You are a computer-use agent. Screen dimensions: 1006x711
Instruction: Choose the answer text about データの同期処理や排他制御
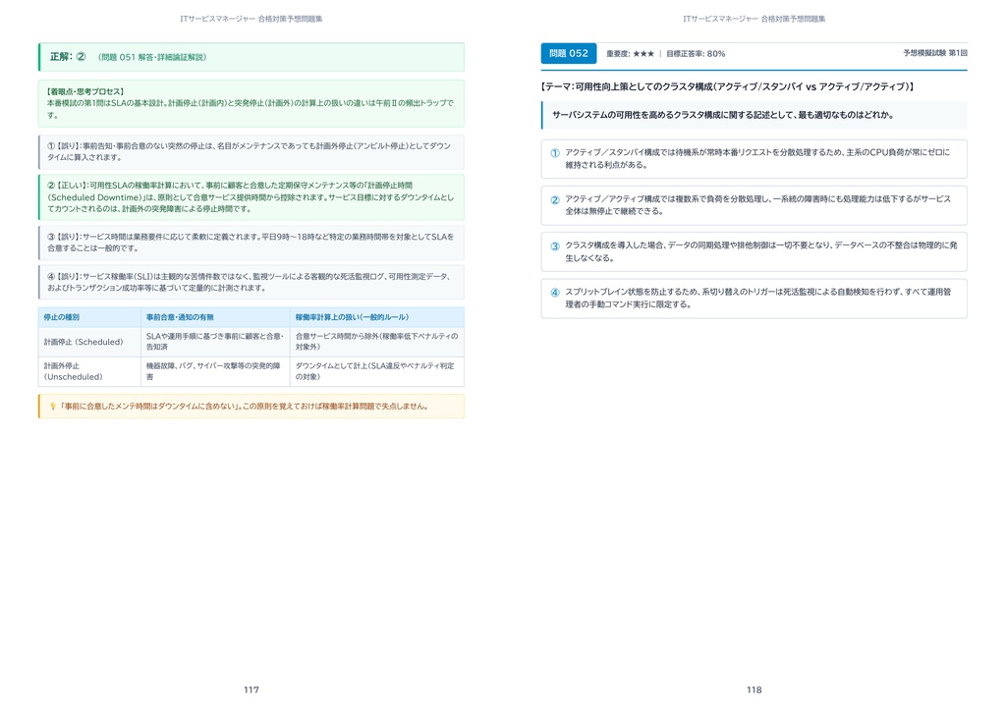(761, 251)
